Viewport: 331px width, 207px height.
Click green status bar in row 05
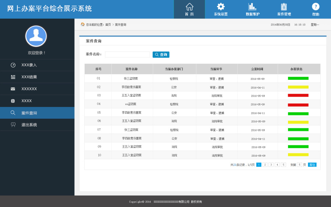pos(298,114)
